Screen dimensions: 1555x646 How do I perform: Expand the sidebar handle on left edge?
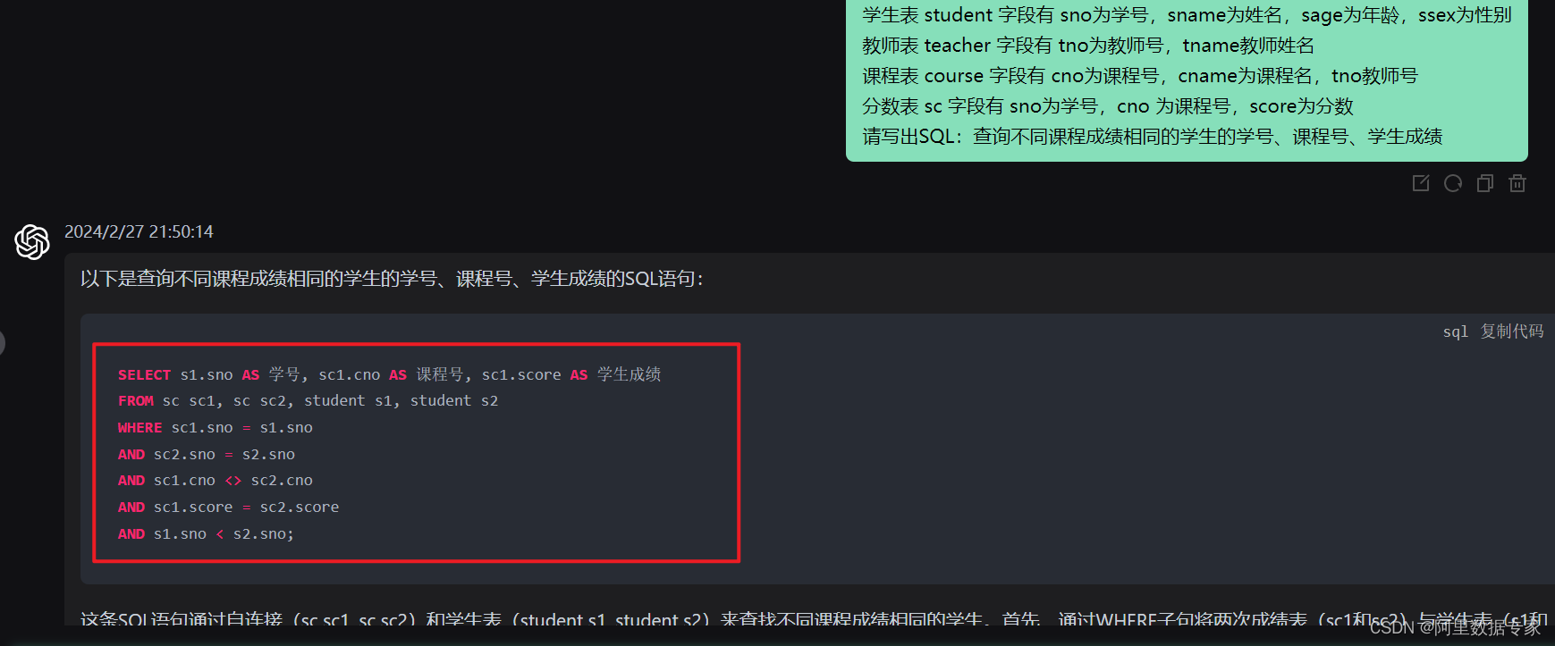2,342
